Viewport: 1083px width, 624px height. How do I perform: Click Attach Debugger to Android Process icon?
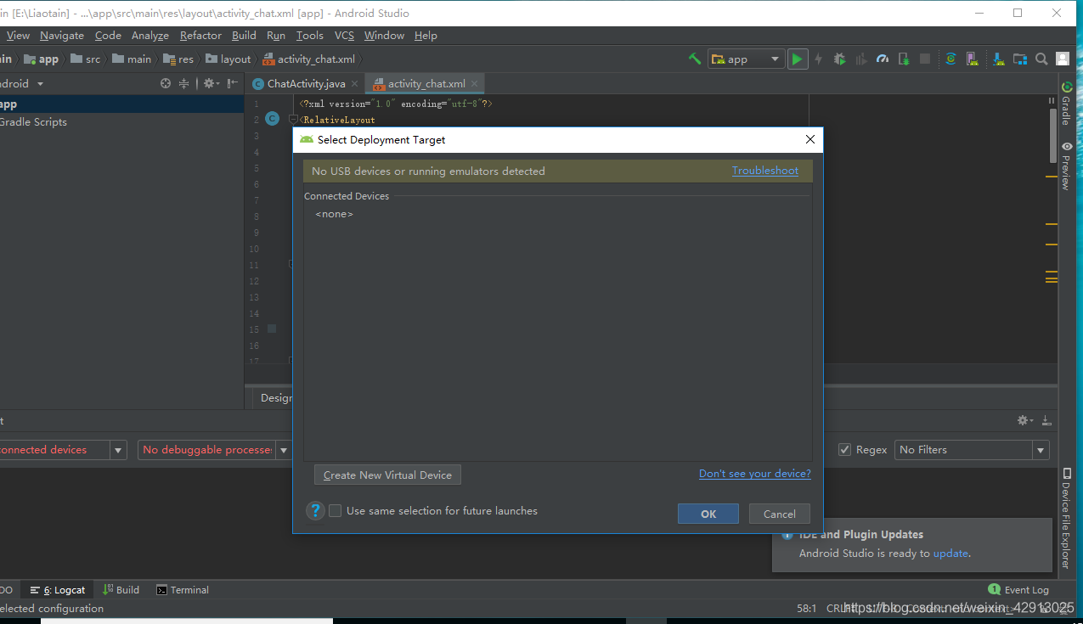click(x=904, y=59)
